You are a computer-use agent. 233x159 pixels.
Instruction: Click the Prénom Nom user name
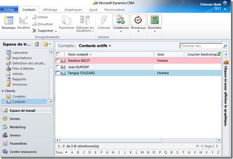click(x=210, y=5)
